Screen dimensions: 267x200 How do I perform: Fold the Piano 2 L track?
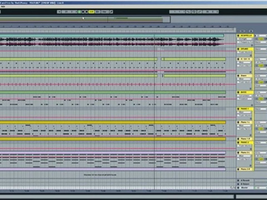pyautogui.click(x=238, y=153)
